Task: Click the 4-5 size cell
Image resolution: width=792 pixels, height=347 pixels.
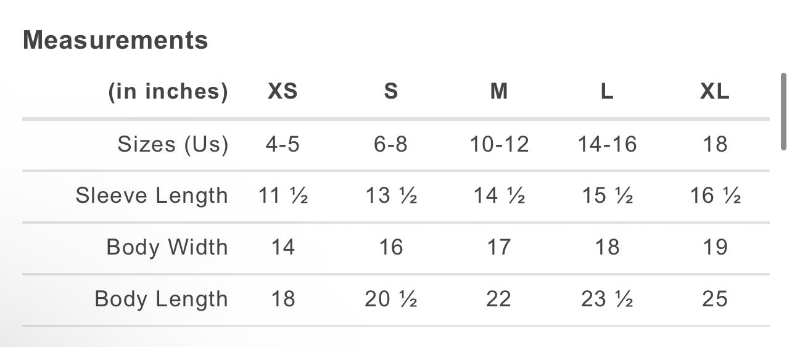Action: click(x=283, y=144)
